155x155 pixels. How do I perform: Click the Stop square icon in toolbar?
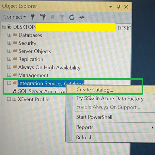(x=53, y=17)
